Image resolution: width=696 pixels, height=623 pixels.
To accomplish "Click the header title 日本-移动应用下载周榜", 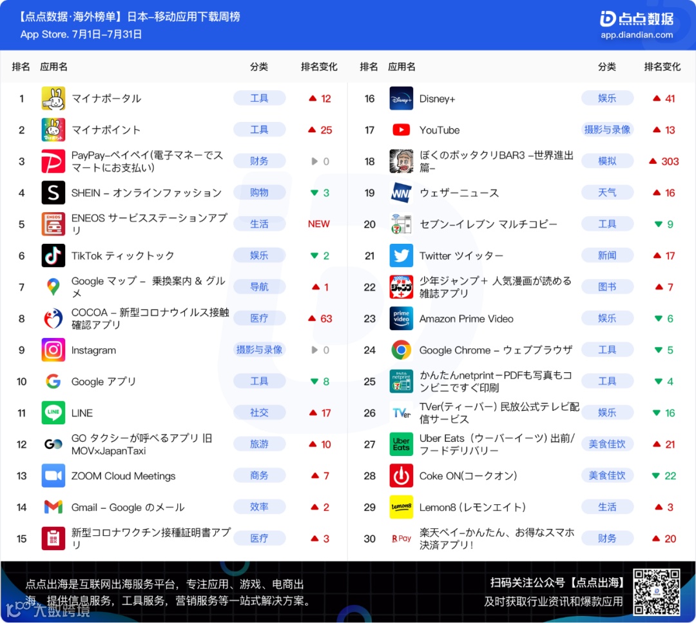I will 184,17.
